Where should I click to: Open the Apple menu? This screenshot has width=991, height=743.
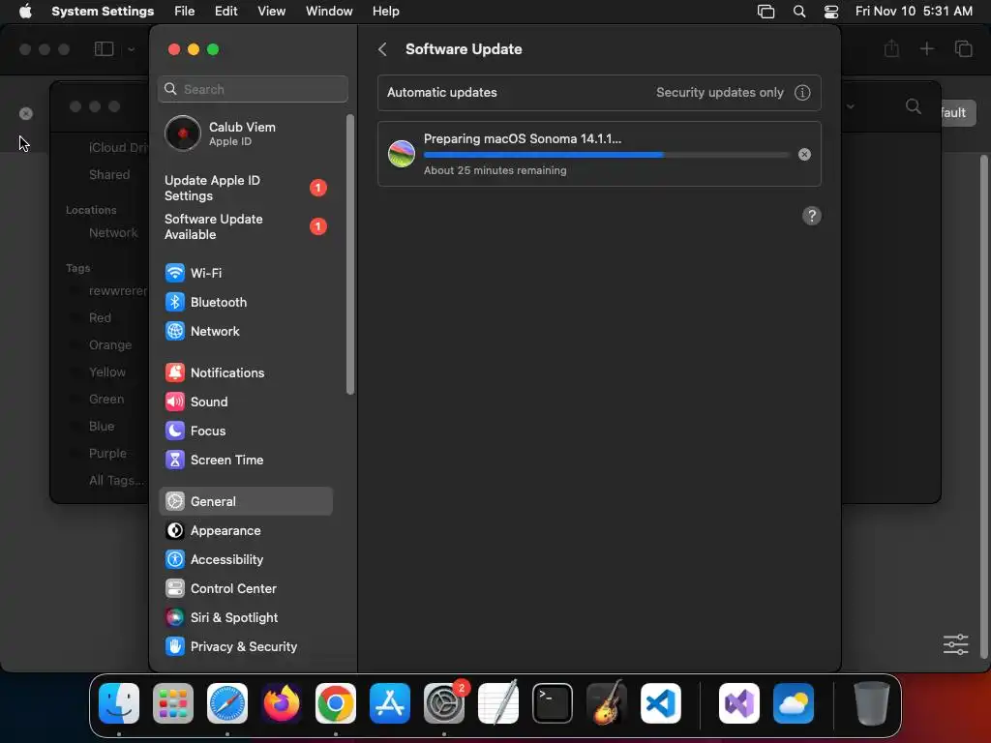coord(25,12)
